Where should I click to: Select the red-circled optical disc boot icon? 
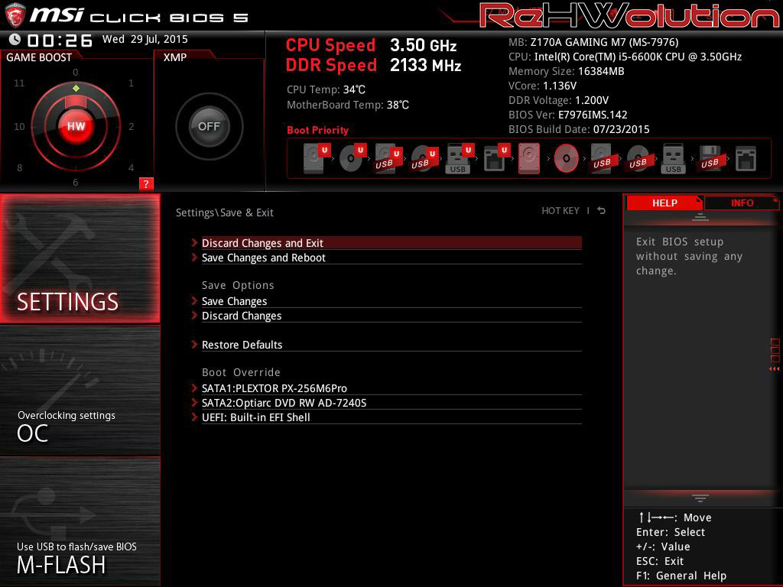[566, 159]
